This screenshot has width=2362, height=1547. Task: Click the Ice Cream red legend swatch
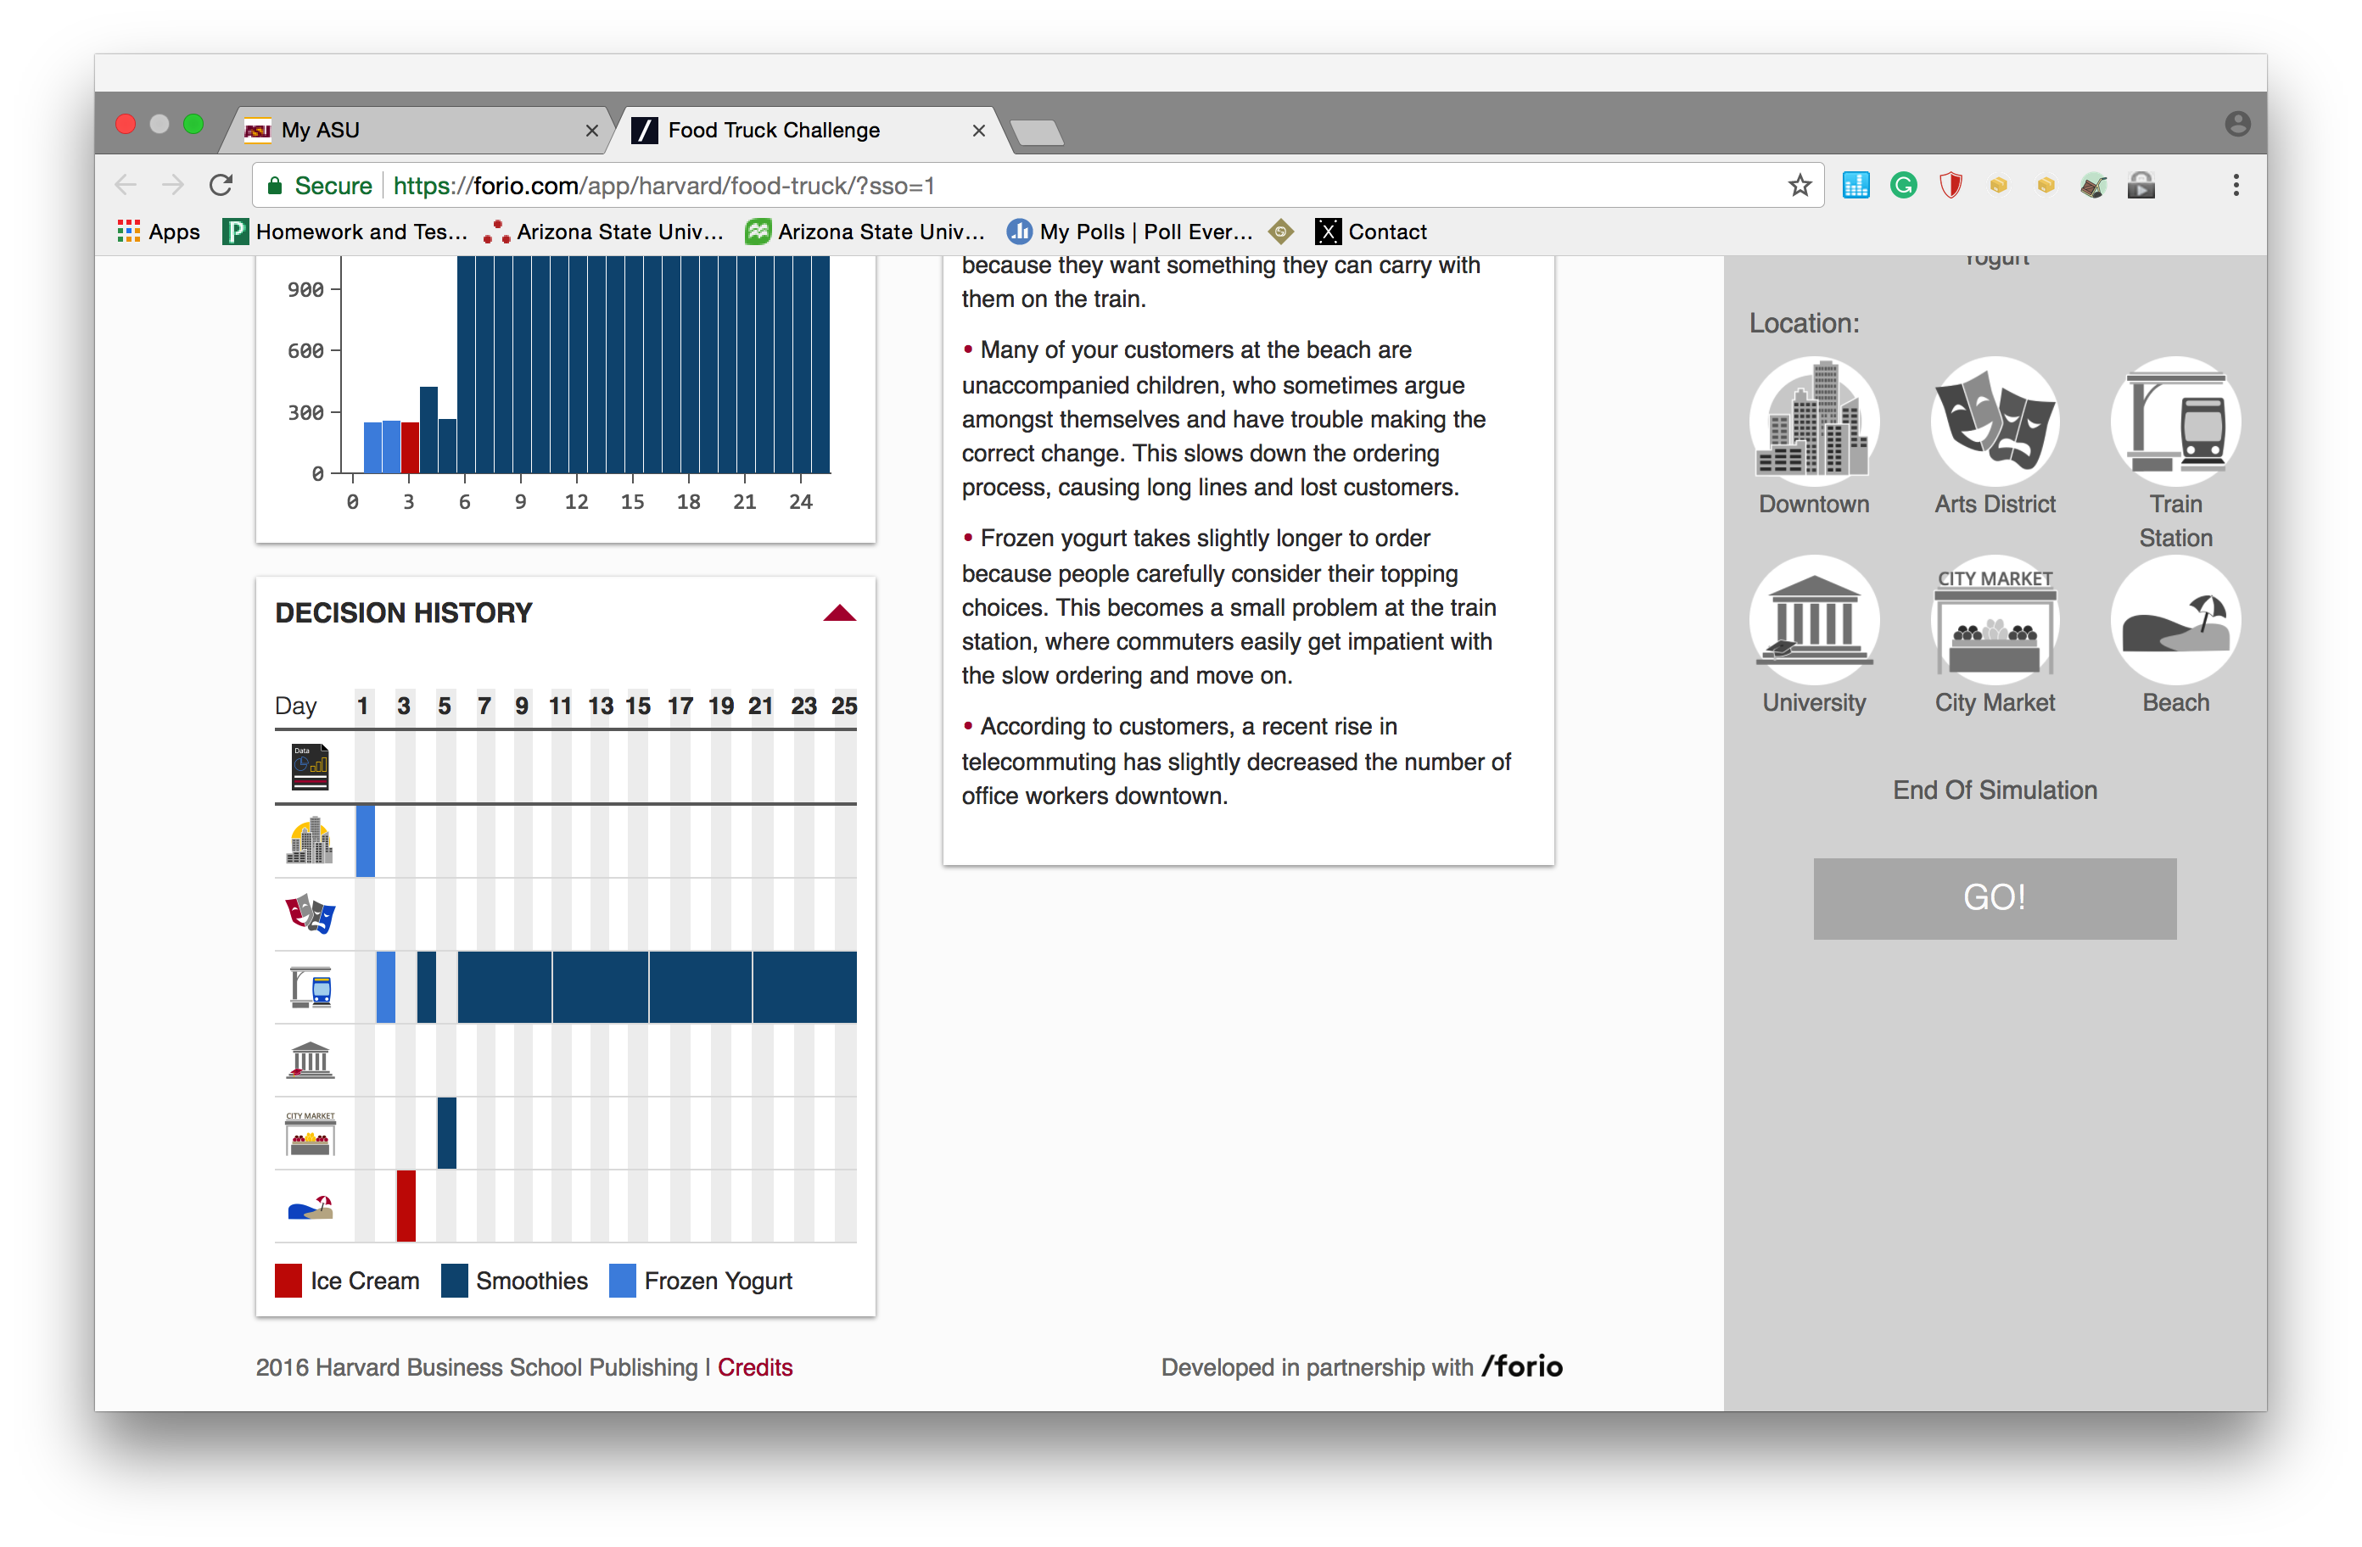(288, 1281)
